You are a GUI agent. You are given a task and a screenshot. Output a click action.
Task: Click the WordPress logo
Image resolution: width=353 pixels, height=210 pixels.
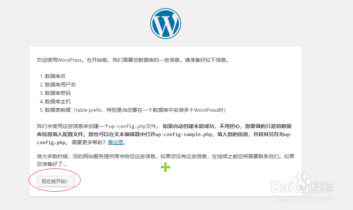click(x=166, y=24)
